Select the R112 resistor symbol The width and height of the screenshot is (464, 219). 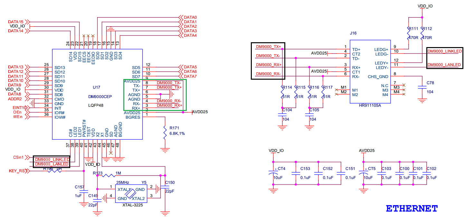pyautogui.click(x=422, y=33)
